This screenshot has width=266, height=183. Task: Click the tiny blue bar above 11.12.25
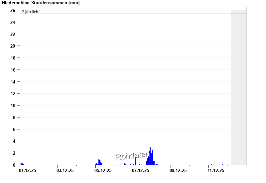pyautogui.click(x=211, y=164)
